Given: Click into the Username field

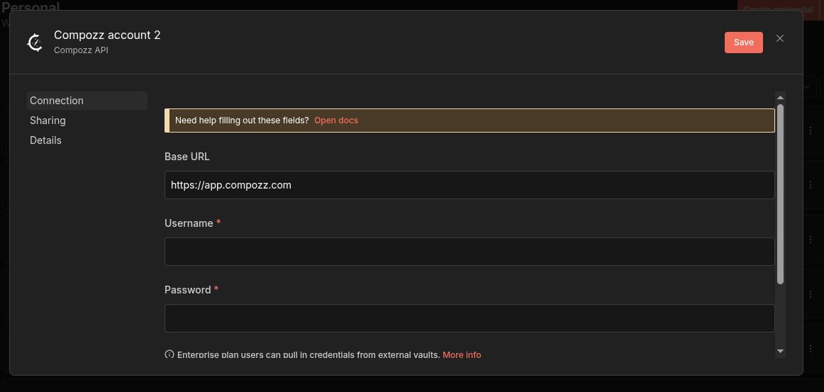Looking at the screenshot, I should pos(469,252).
